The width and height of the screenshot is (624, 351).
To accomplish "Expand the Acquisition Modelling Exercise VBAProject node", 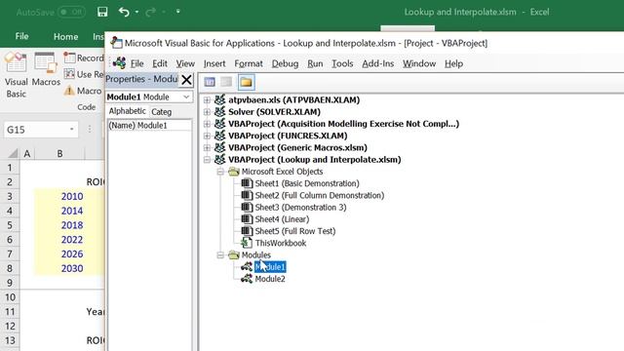I will [x=207, y=124].
